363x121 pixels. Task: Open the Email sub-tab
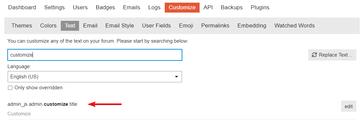tap(90, 25)
